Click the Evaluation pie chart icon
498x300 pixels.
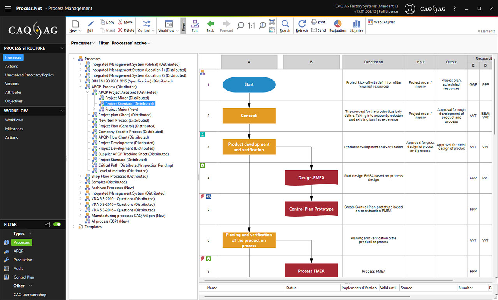point(337,24)
